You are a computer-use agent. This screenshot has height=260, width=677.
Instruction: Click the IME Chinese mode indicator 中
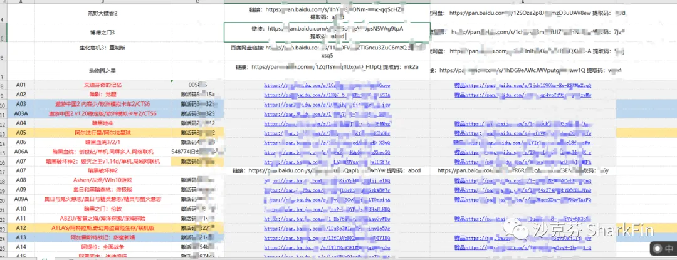669,248
